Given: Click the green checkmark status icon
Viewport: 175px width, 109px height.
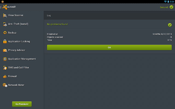Looking at the screenshot, I should (x=170, y=25).
